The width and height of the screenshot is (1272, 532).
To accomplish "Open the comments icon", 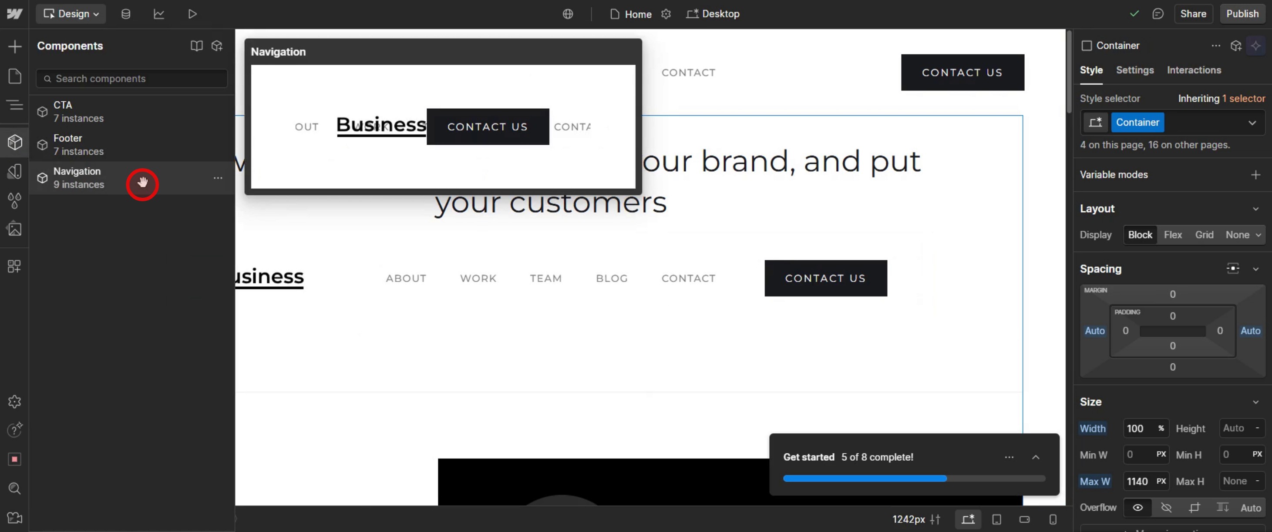I will click(x=1158, y=14).
